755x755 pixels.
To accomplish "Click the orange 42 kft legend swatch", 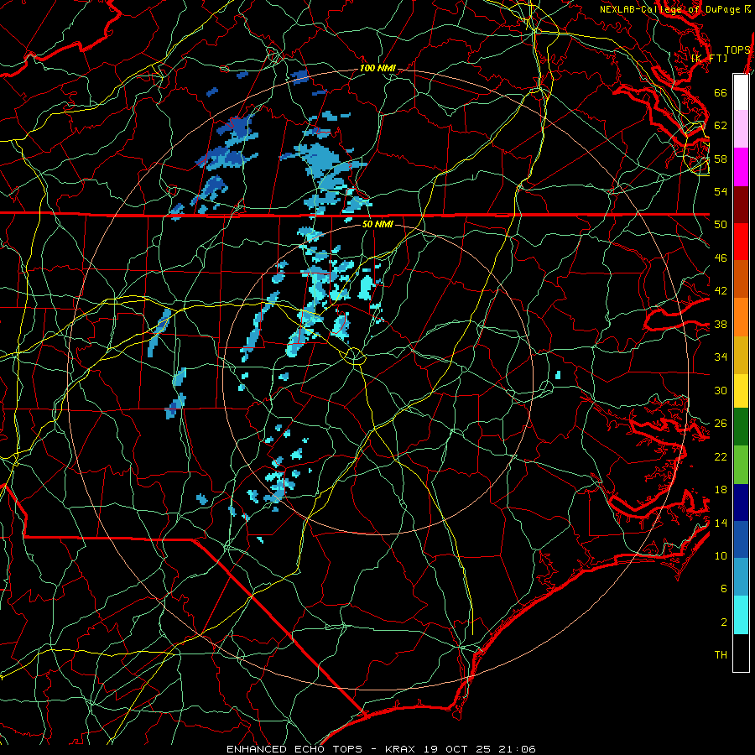I will pos(741,317).
